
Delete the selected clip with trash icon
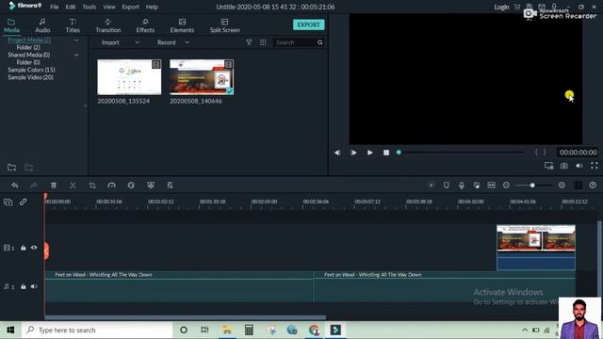click(x=54, y=186)
